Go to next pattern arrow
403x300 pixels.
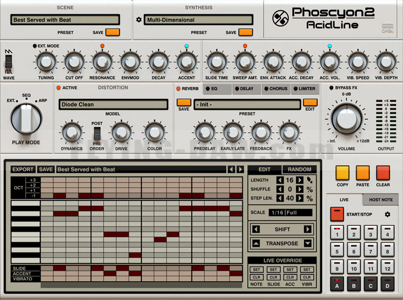click(x=240, y=169)
